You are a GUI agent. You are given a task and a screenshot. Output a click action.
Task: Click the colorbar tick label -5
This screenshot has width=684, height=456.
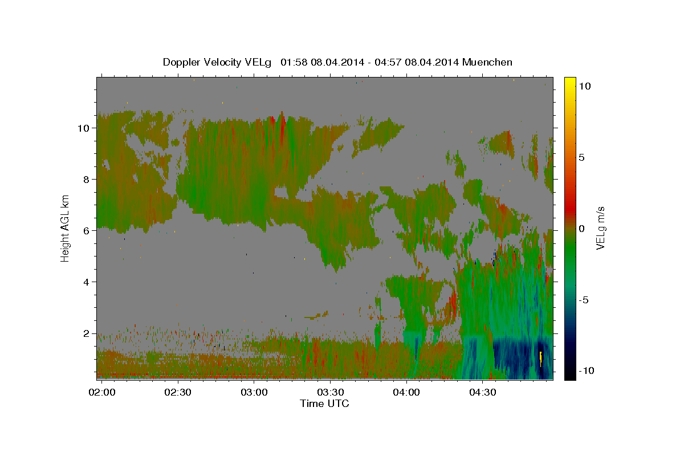[584, 300]
